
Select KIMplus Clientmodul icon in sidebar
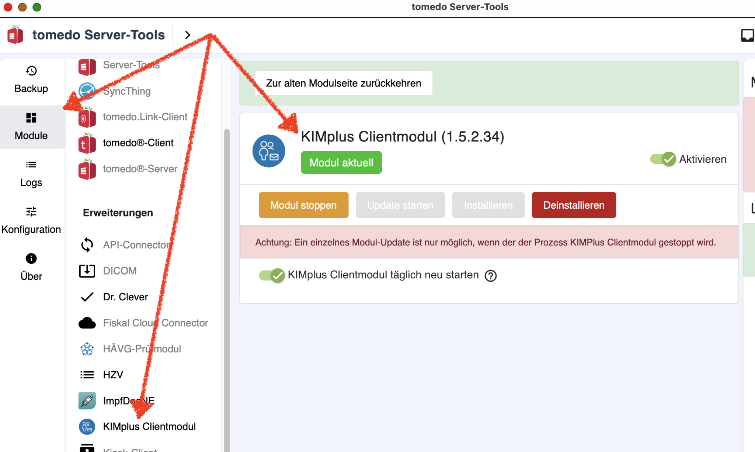(x=87, y=427)
